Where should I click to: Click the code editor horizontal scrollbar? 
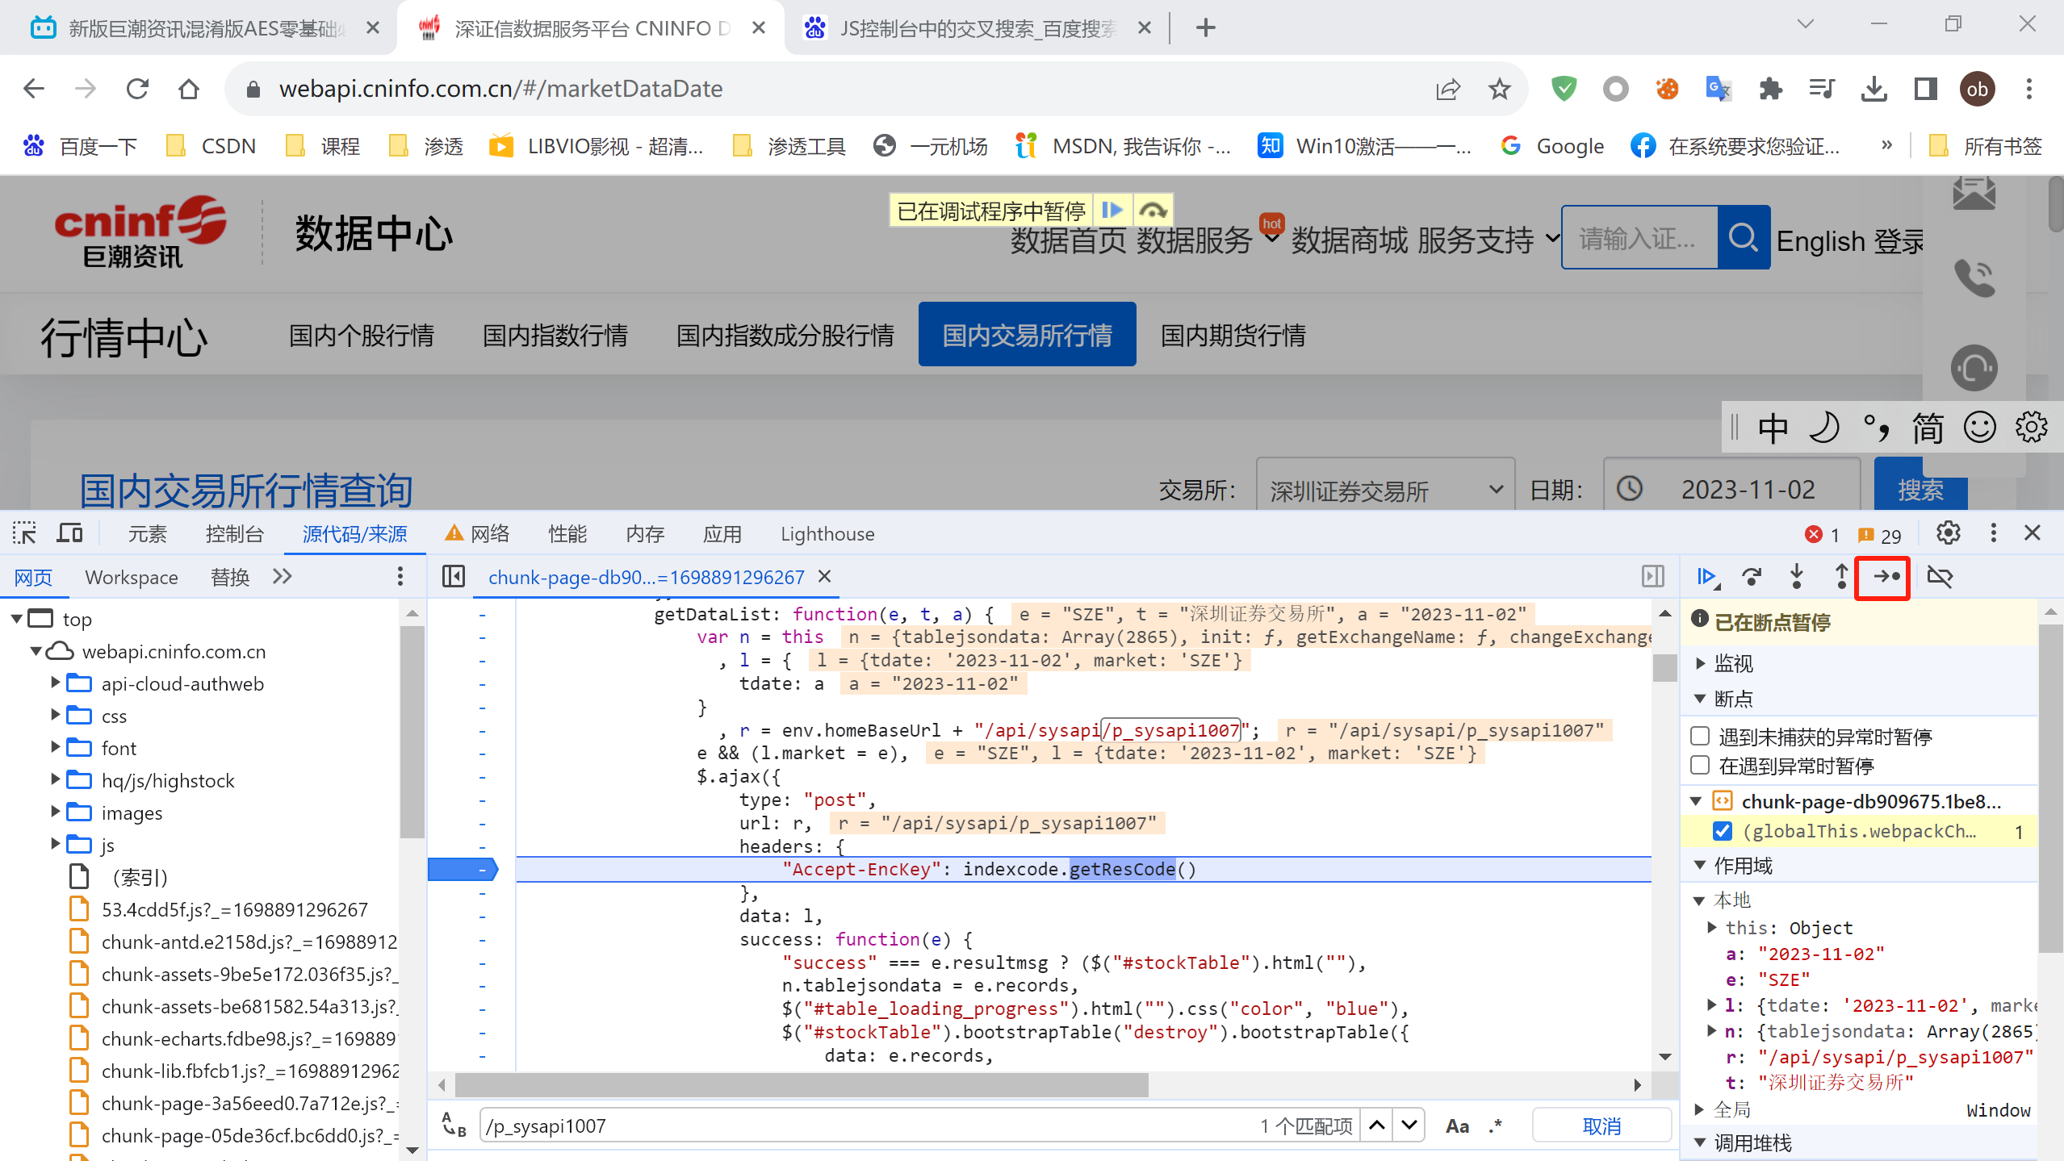(802, 1085)
